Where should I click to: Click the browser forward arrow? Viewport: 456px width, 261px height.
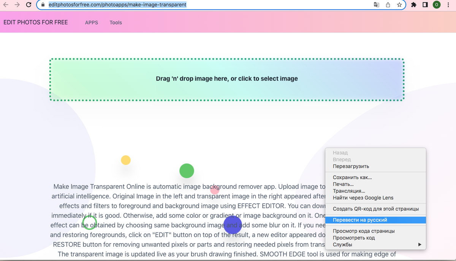point(17,5)
